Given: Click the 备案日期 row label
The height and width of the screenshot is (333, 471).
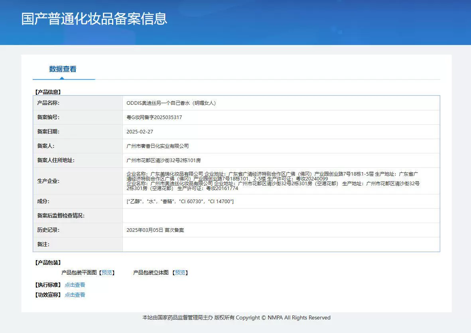Looking at the screenshot, I should [x=48, y=132].
